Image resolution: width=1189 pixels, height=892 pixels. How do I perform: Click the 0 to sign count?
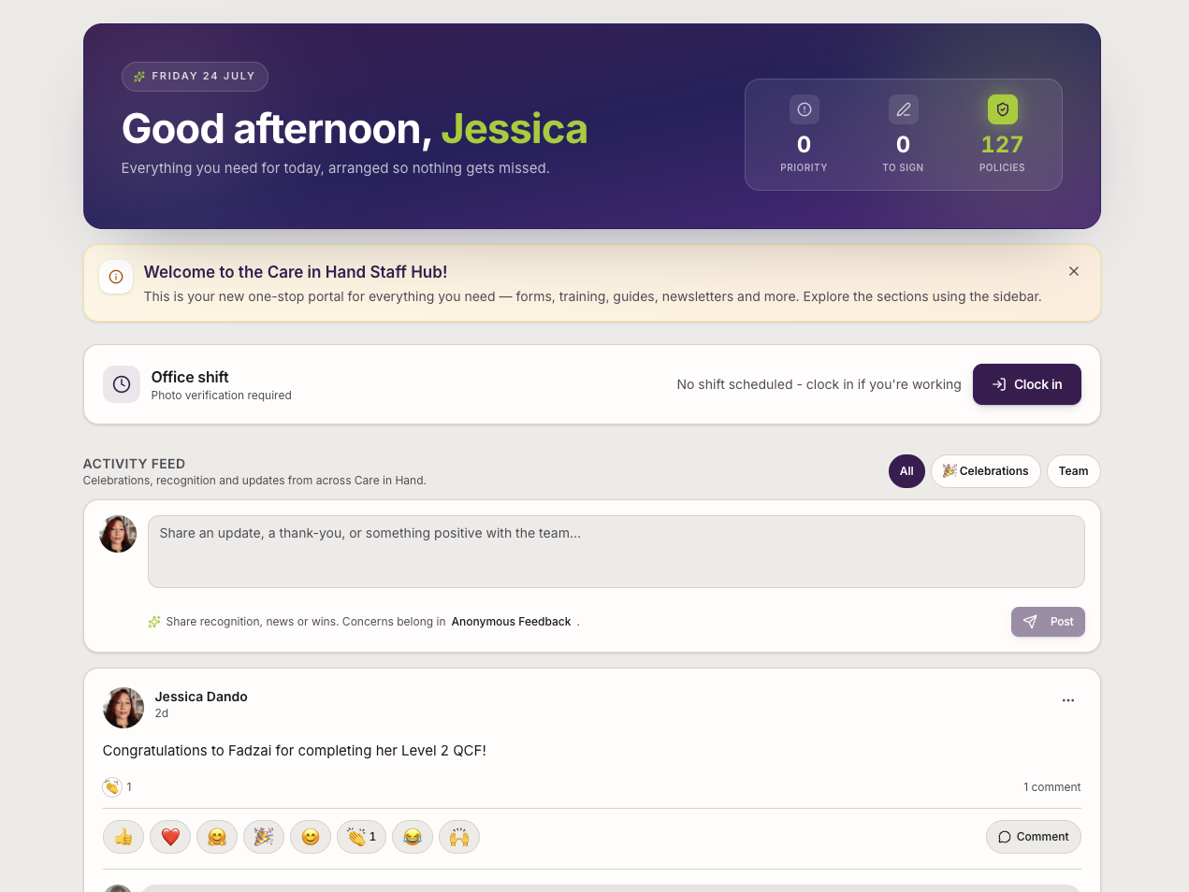(903, 145)
